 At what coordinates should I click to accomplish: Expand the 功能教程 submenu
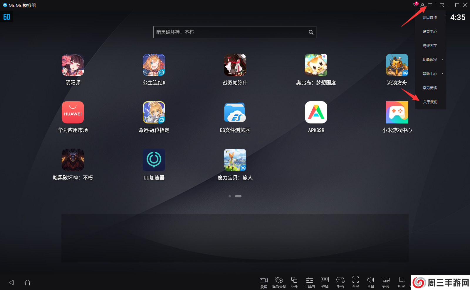click(x=430, y=60)
